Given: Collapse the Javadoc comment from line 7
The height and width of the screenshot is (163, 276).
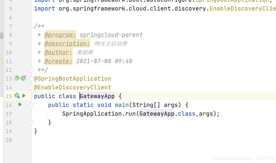Looking at the screenshot, I should 31,26.
